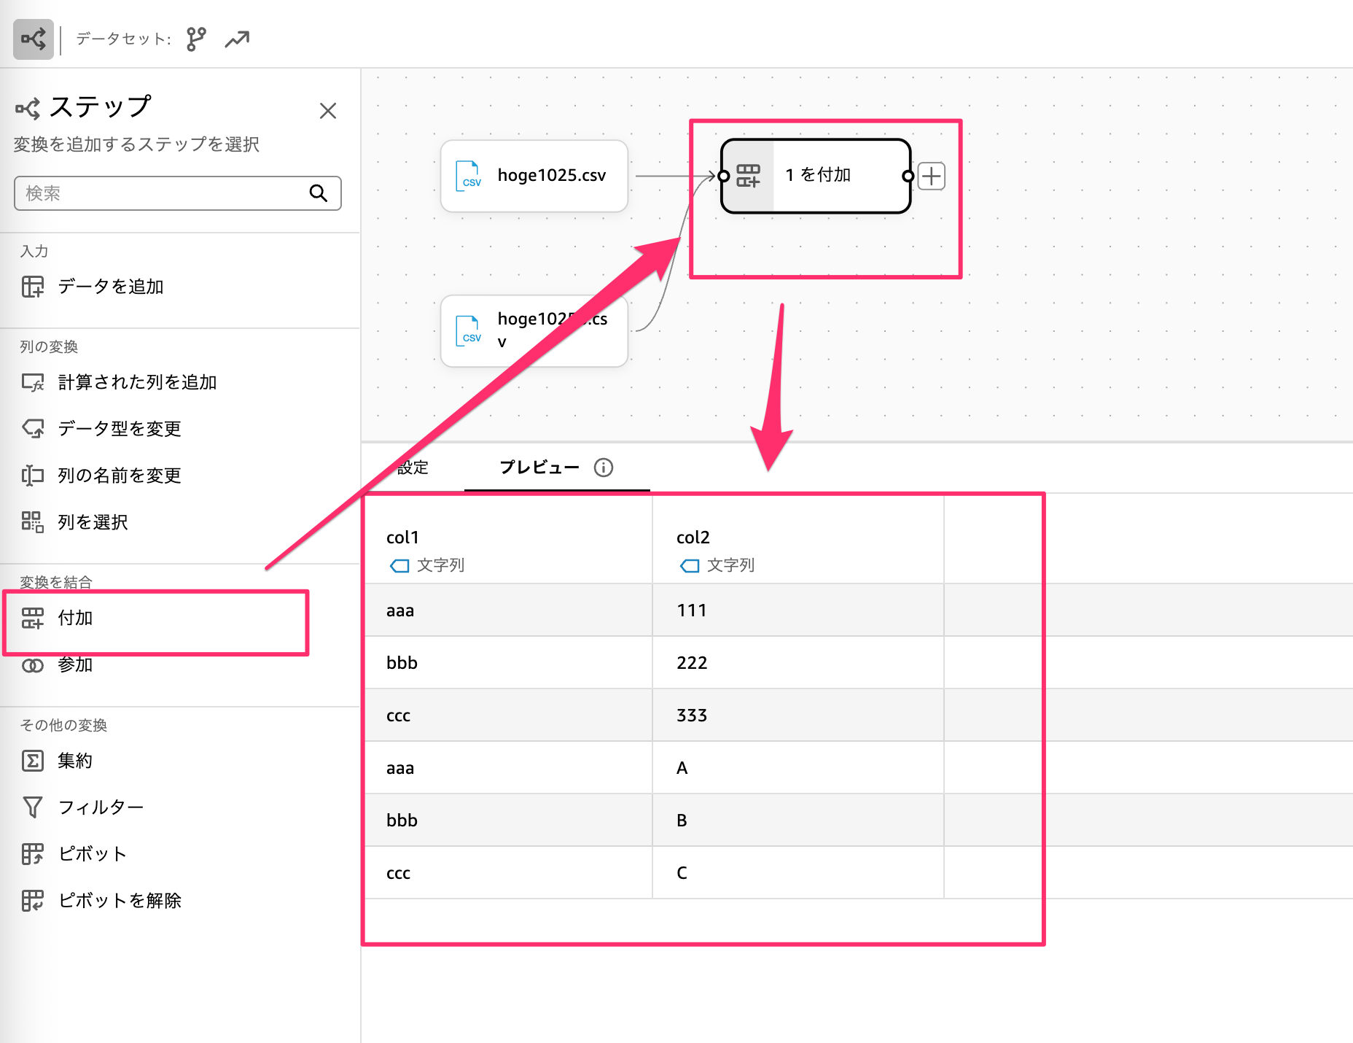Click the 検索 search field
The width and height of the screenshot is (1353, 1043).
coord(164,193)
